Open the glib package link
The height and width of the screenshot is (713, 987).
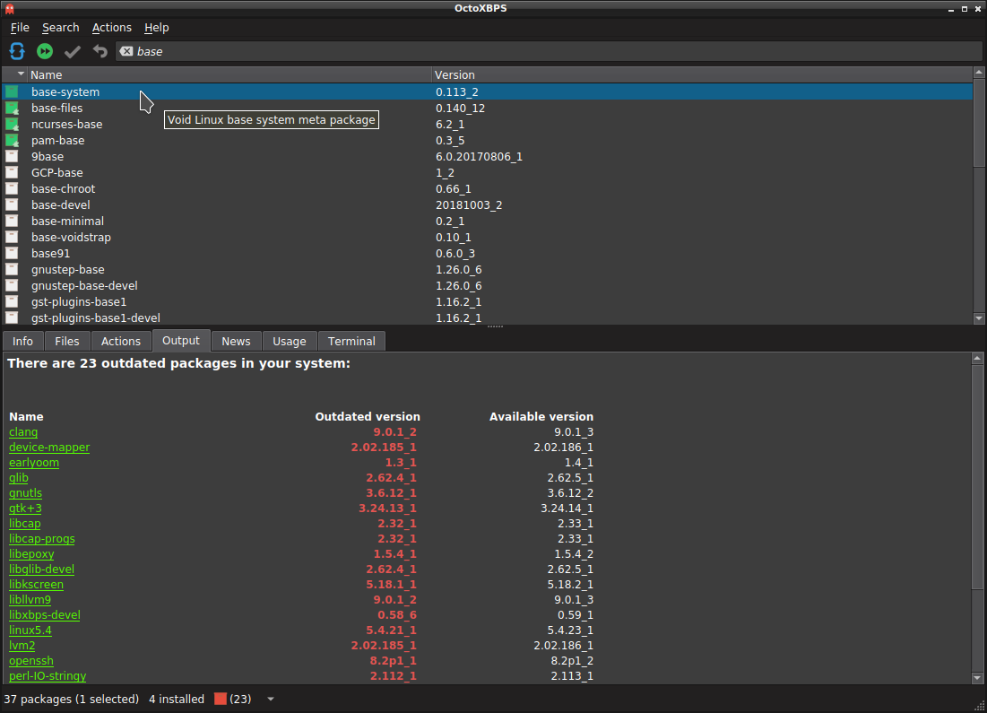(18, 477)
